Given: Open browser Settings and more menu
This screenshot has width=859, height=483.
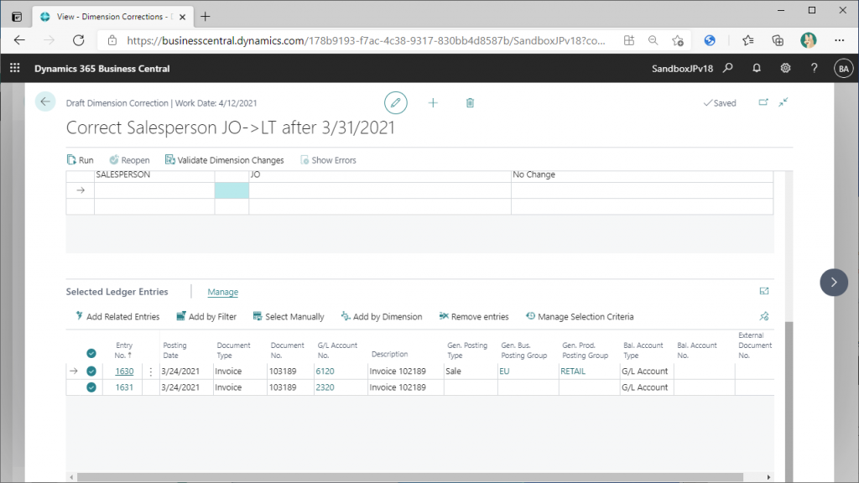Looking at the screenshot, I should (x=839, y=40).
